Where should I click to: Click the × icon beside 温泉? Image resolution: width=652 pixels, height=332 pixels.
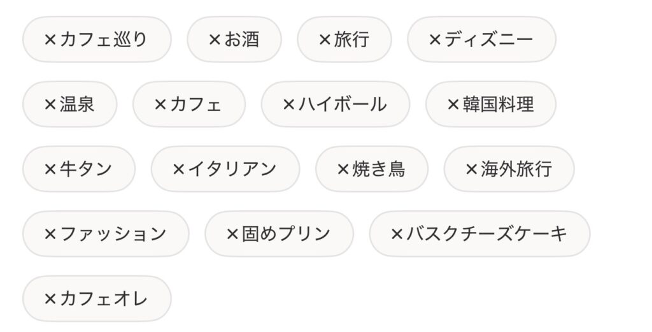point(50,105)
